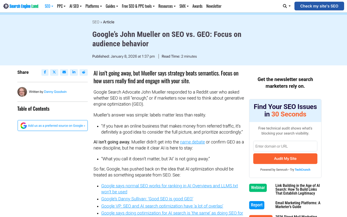This screenshot has height=217, width=347.
Task: Click the Check my site's SEO button
Action: tap(319, 6)
